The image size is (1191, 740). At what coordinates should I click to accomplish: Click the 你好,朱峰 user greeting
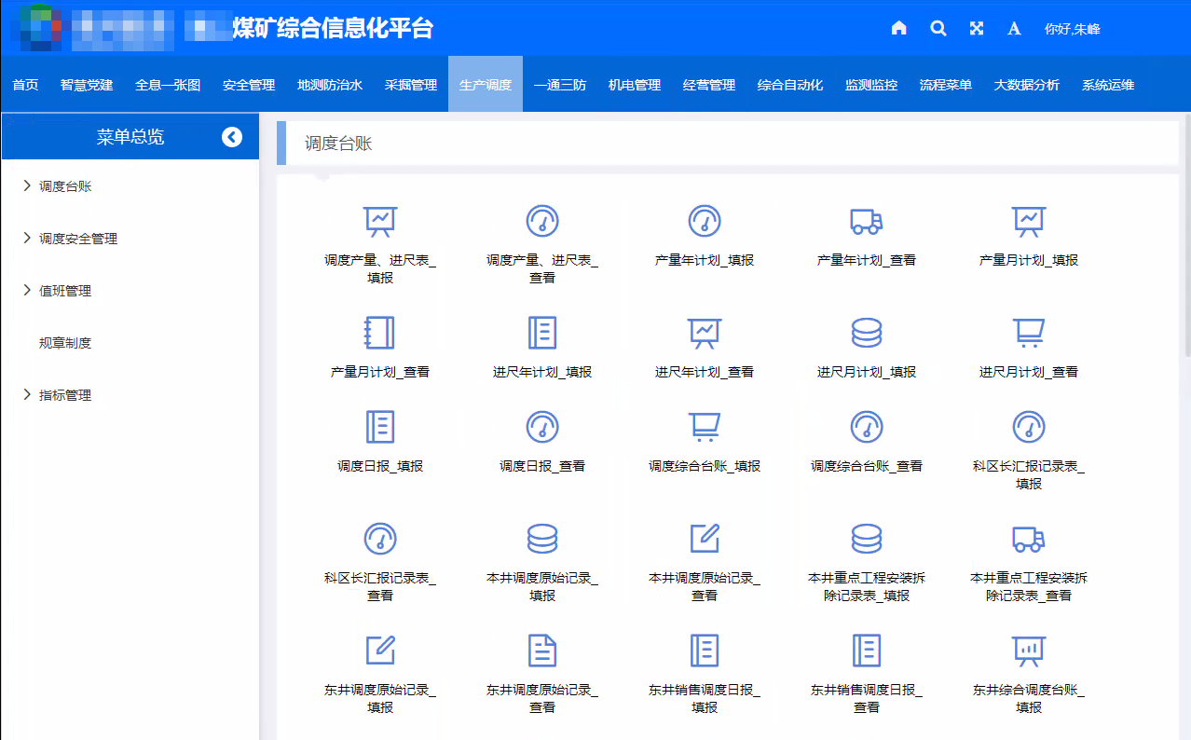pyautogui.click(x=1073, y=29)
